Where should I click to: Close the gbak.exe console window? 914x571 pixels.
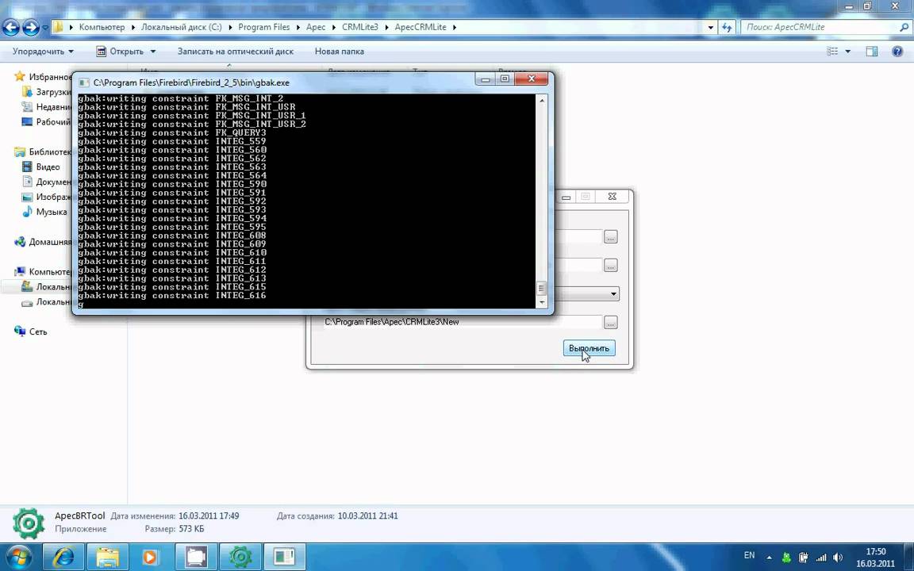click(531, 79)
